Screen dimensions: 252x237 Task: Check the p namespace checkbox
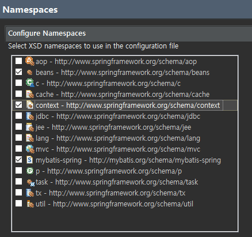point(18,171)
